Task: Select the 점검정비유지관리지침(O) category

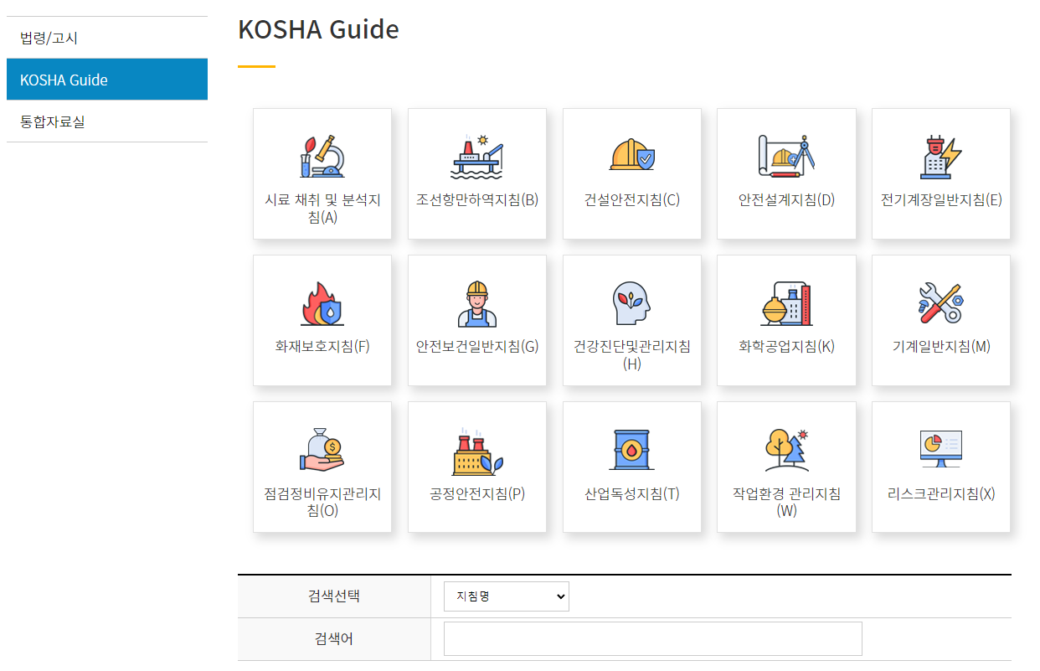Action: (x=322, y=466)
